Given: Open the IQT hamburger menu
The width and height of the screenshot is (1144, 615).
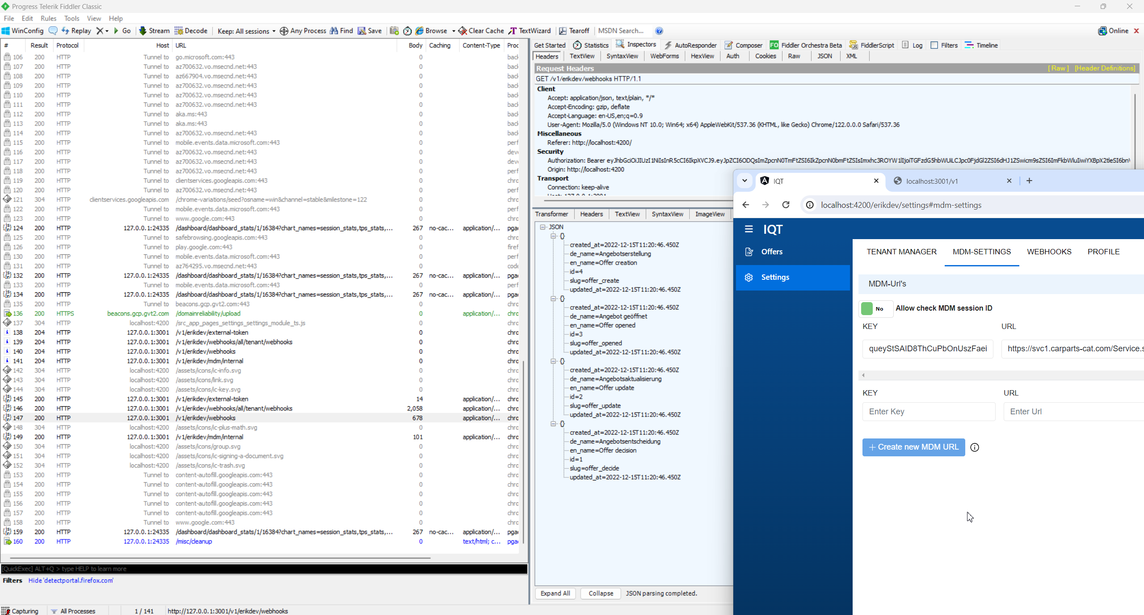Looking at the screenshot, I should (x=749, y=229).
